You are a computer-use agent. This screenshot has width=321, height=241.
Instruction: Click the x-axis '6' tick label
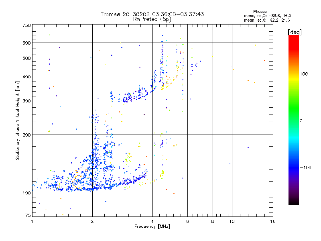pos(187,221)
